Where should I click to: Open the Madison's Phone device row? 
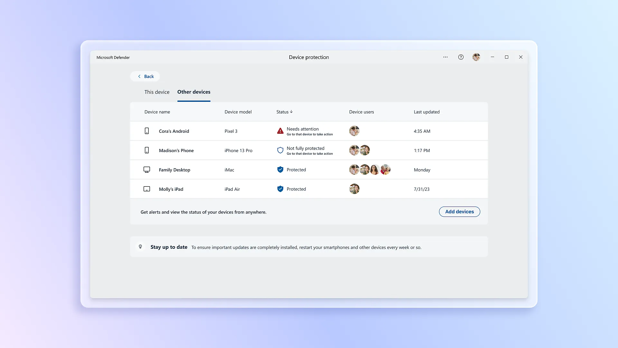[176, 150]
